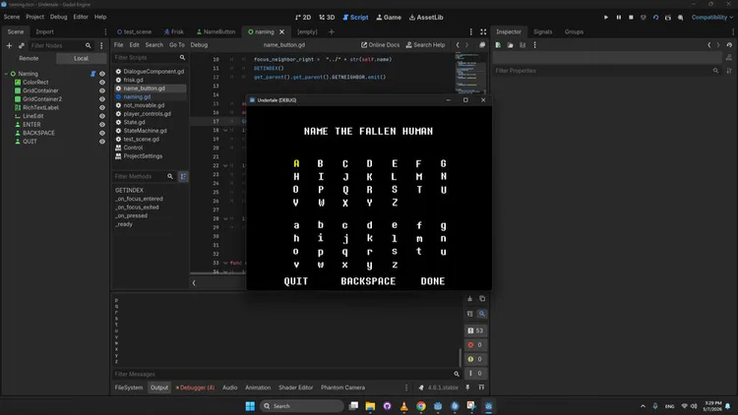Viewport: 738px width, 415px height.
Task: Select the Remote scene tree button
Action: coord(29,58)
